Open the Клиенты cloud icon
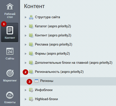The image size is (116, 106). [10, 95]
